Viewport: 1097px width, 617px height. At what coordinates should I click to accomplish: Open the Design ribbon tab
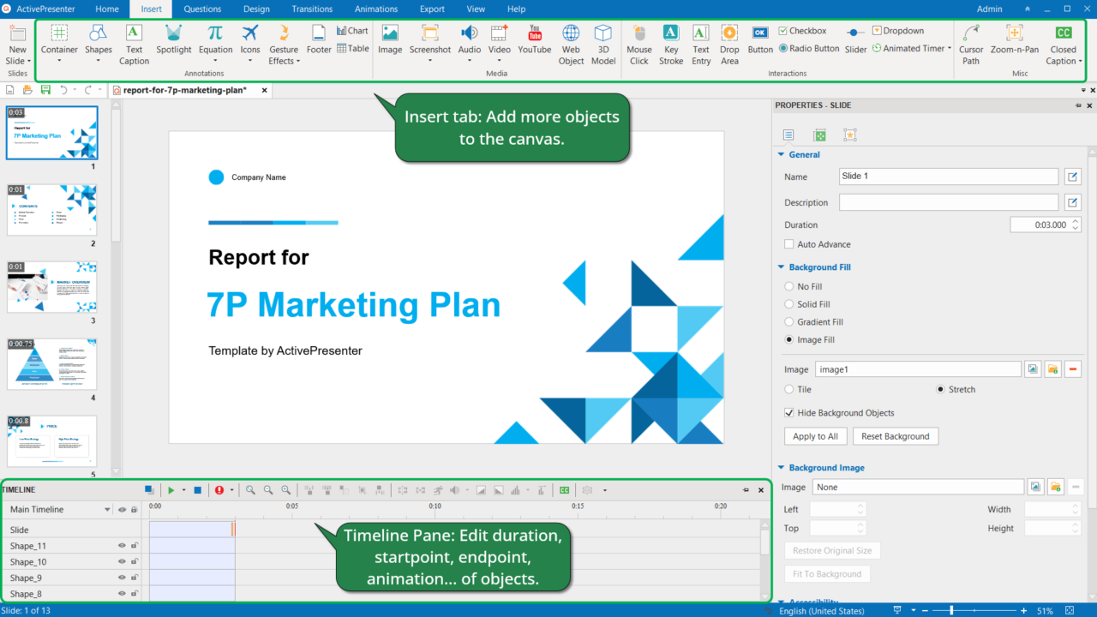click(x=256, y=9)
